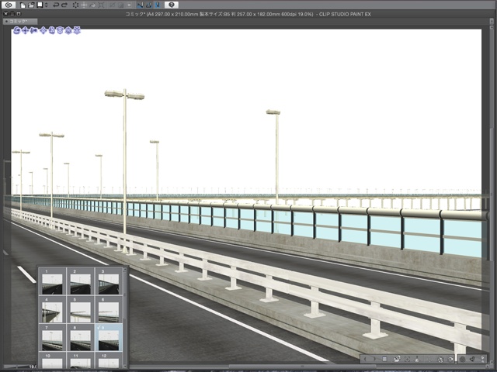The height and width of the screenshot is (372, 497).
Task: Redo the last undone action
Action: coord(64,5)
